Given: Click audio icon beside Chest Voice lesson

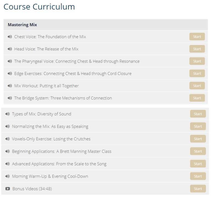Looking at the screenshot, I should pos(10,37).
